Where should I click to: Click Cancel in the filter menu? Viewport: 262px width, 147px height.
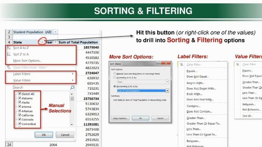[x=65, y=135]
